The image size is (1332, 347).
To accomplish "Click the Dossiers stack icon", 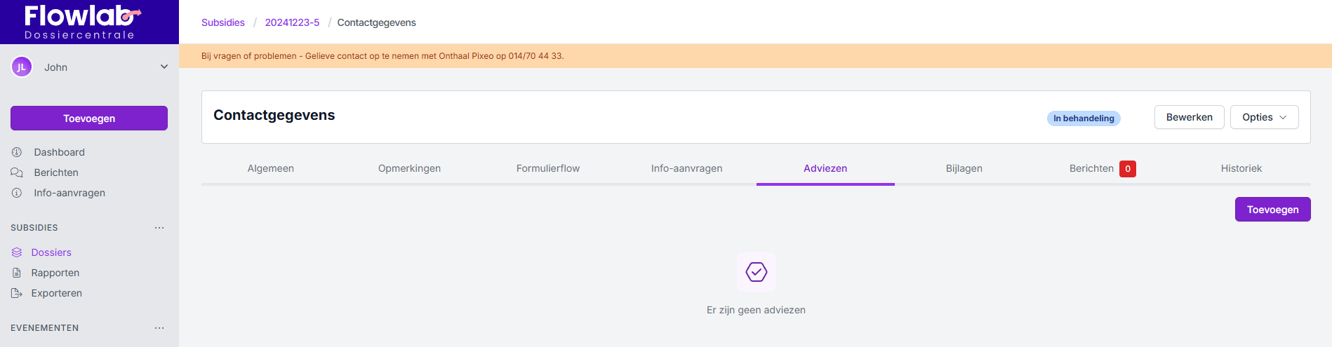I will pos(17,252).
